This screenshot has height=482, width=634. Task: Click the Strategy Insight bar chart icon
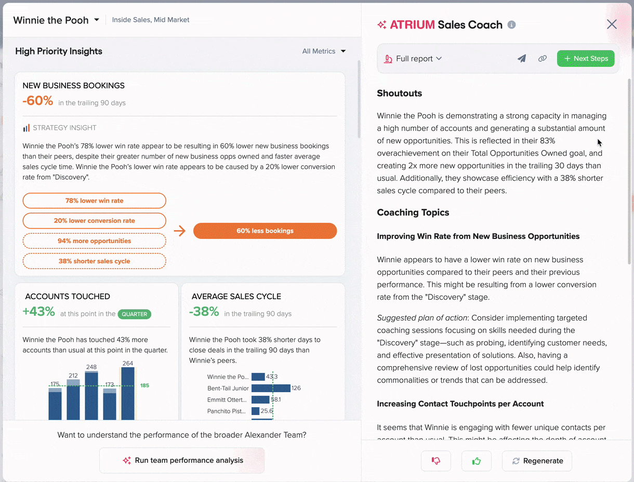[x=26, y=128]
